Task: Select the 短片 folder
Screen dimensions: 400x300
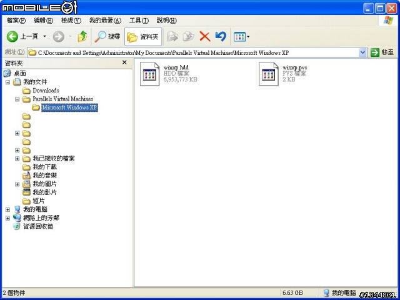Action: (x=39, y=201)
